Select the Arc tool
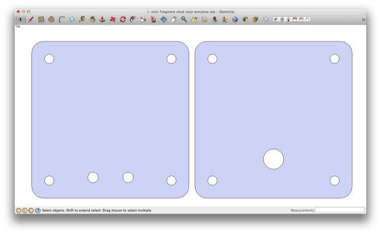The width and height of the screenshot is (381, 234). click(x=62, y=19)
